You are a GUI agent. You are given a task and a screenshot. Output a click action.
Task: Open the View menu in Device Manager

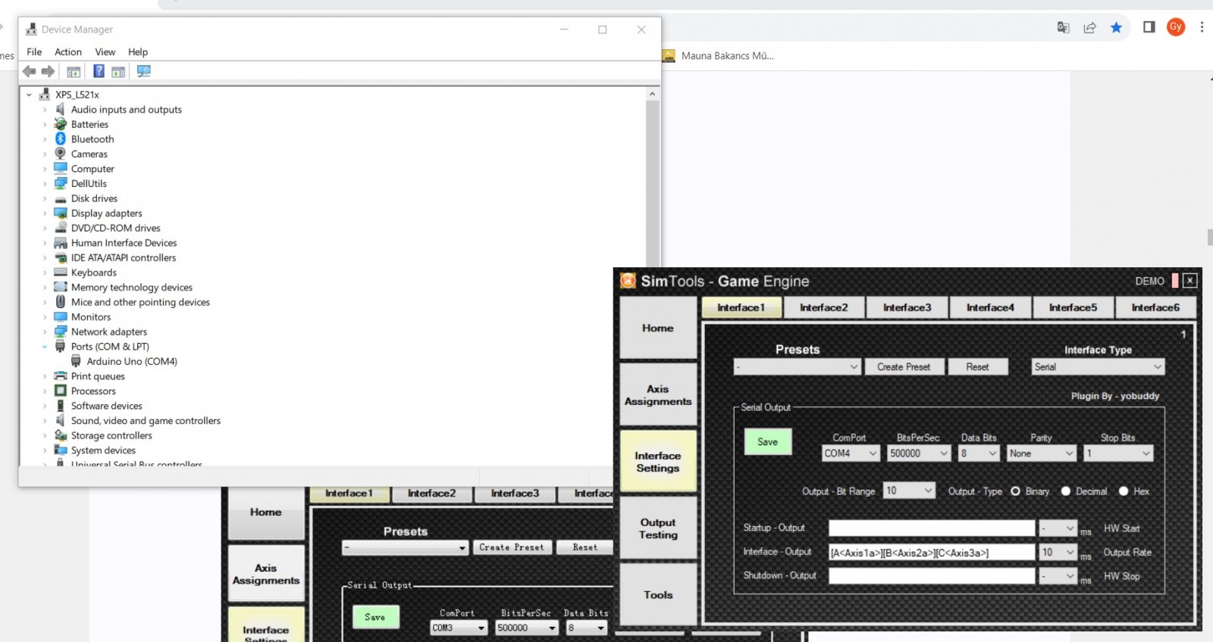pyautogui.click(x=105, y=52)
